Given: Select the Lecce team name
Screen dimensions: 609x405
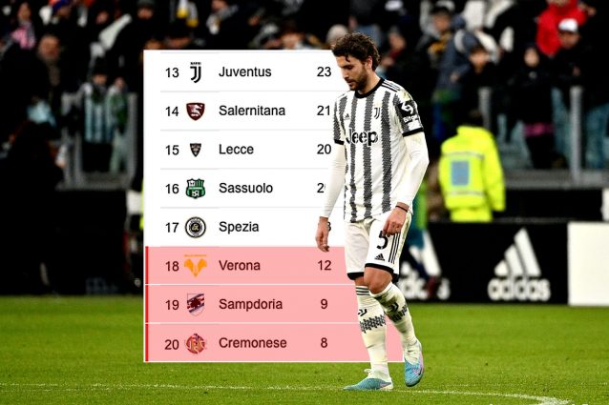Looking at the screenshot, I should 237,150.
